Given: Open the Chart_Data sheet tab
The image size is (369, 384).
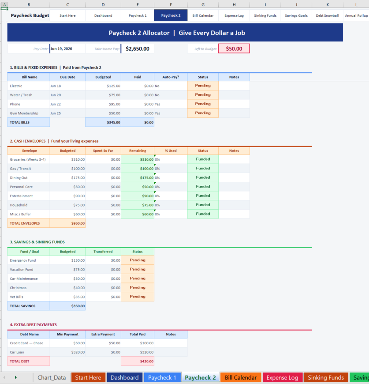Looking at the screenshot, I should pyautogui.click(x=52, y=377).
